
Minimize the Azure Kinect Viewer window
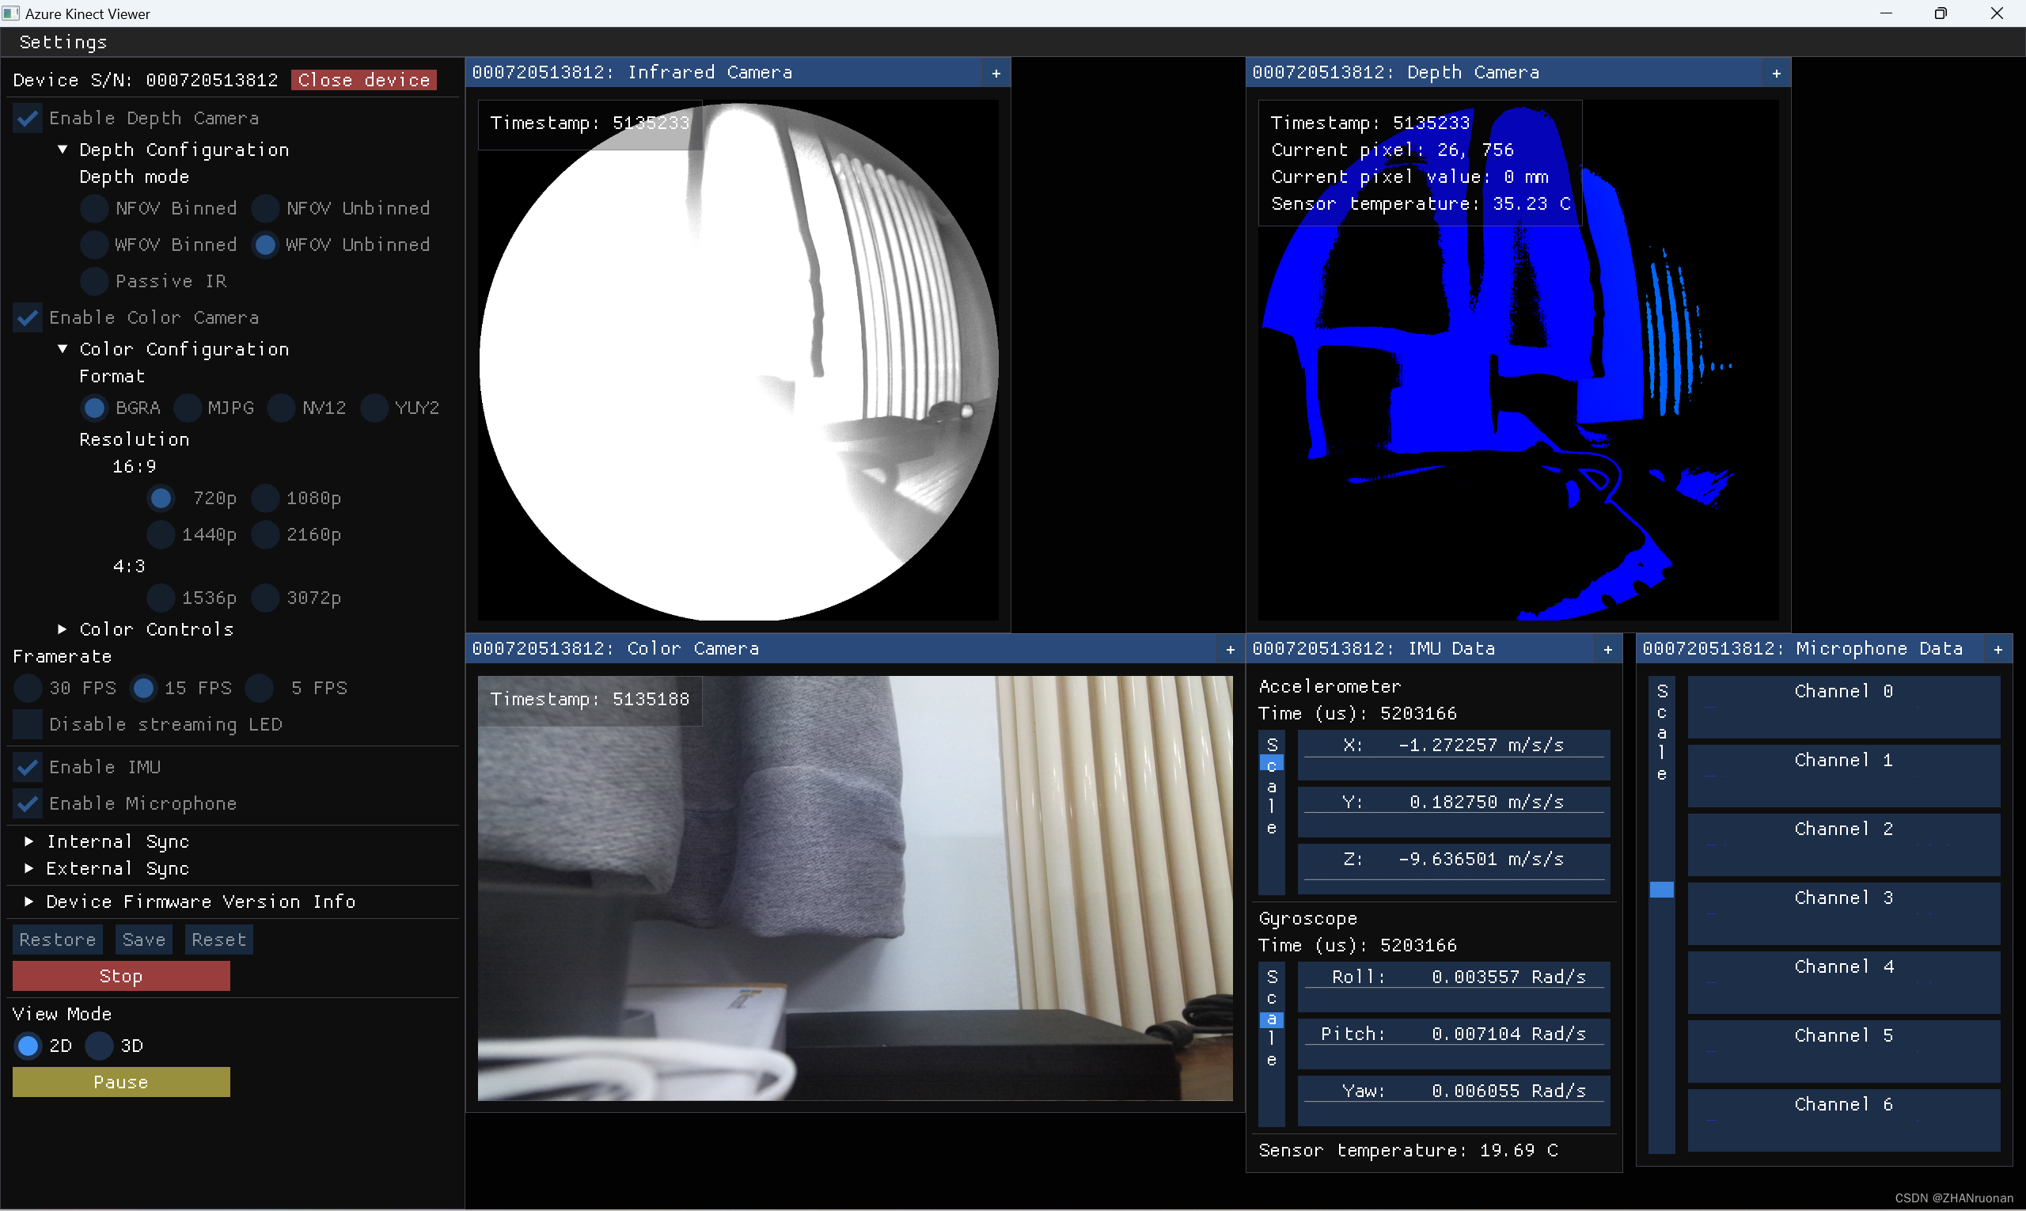(x=1886, y=13)
